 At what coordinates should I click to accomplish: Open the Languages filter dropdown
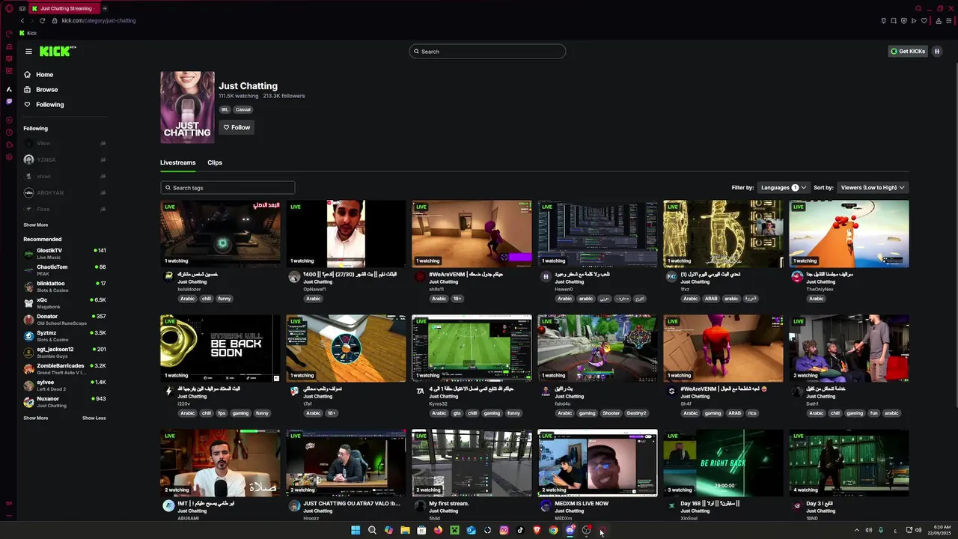pyautogui.click(x=783, y=187)
